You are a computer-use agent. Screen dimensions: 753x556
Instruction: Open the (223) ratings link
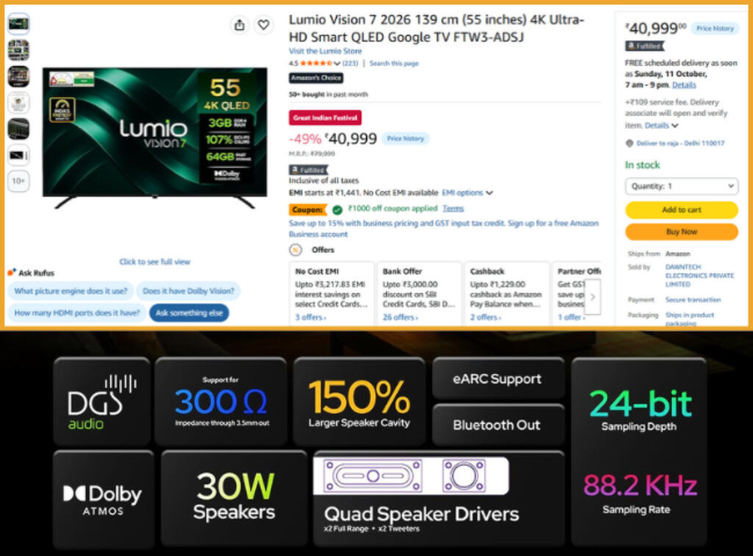tap(350, 63)
